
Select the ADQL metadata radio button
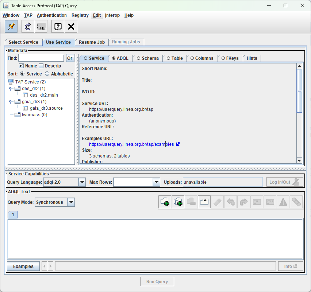(x=113, y=58)
